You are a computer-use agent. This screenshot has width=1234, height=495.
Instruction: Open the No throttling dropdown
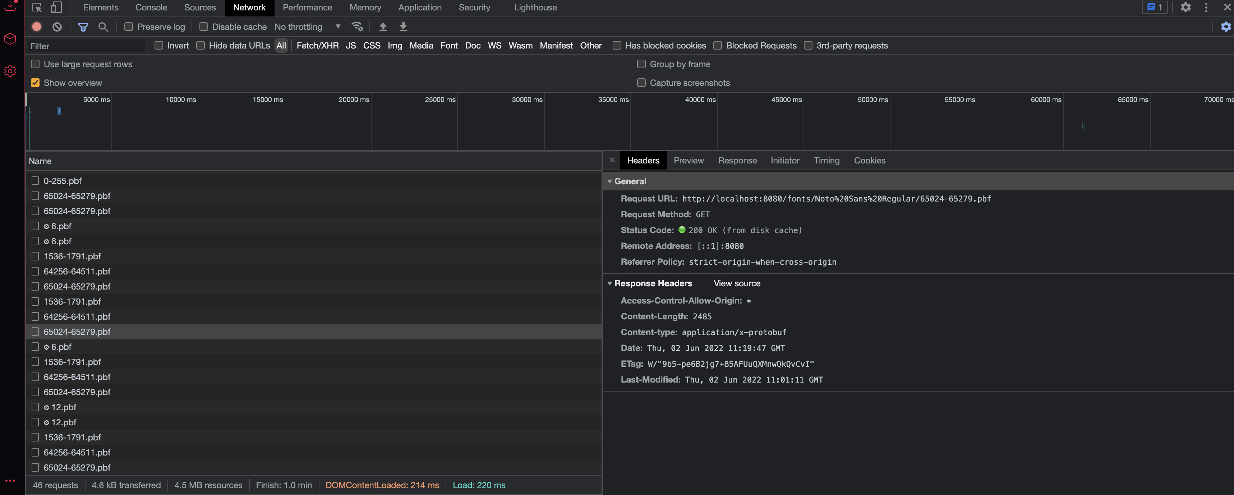[307, 27]
